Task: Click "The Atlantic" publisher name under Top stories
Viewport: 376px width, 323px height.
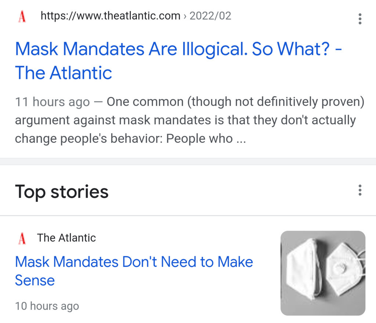Action: tap(66, 238)
